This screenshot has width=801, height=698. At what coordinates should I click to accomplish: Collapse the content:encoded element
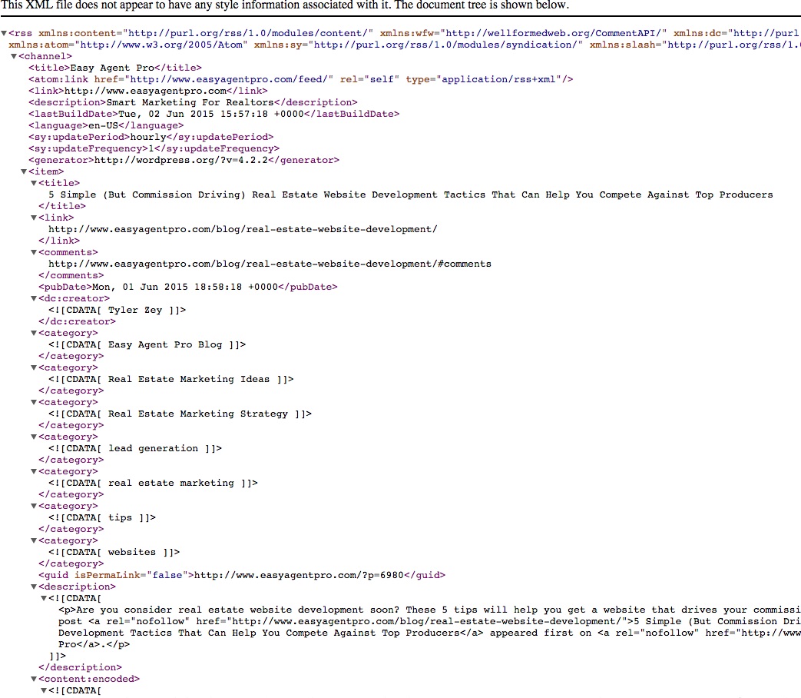tap(34, 679)
